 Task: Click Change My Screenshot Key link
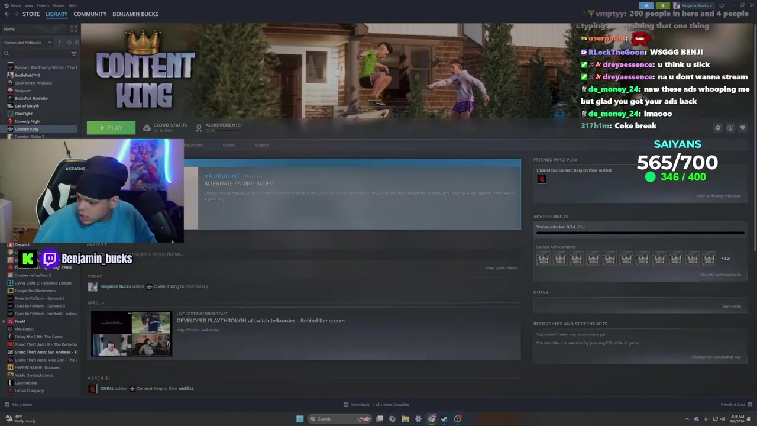[x=716, y=357]
